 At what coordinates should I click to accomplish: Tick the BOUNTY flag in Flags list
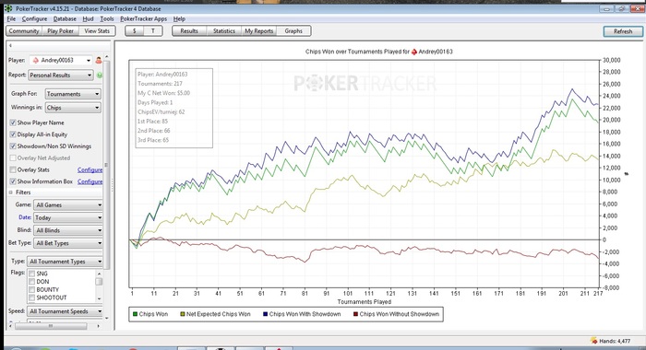[x=31, y=289]
